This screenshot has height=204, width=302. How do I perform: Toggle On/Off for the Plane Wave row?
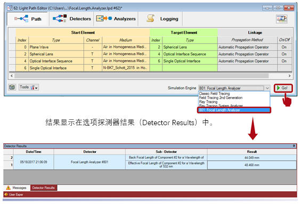[284, 47]
